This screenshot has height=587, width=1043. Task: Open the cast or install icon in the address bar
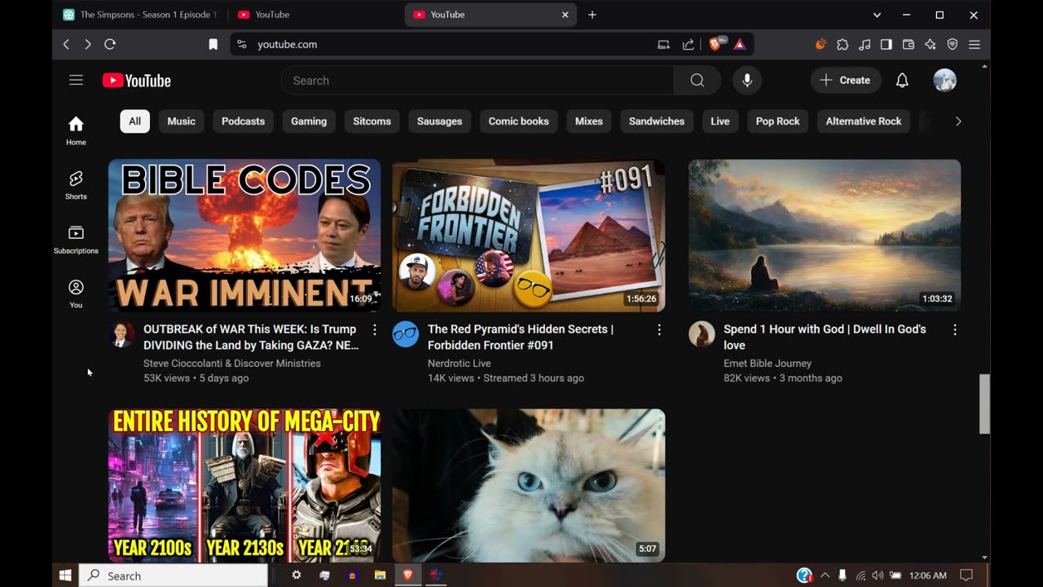click(663, 45)
